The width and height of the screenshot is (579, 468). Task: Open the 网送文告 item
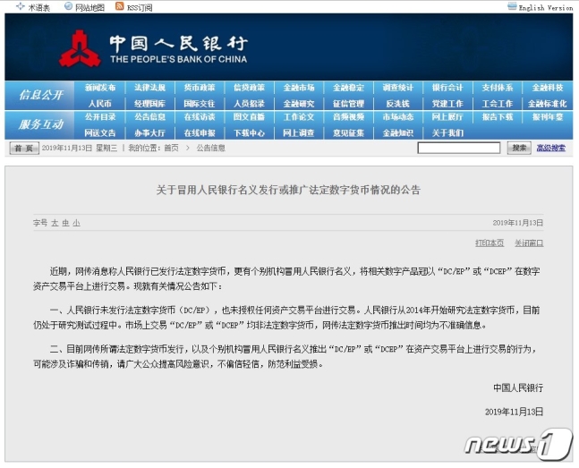[100, 133]
